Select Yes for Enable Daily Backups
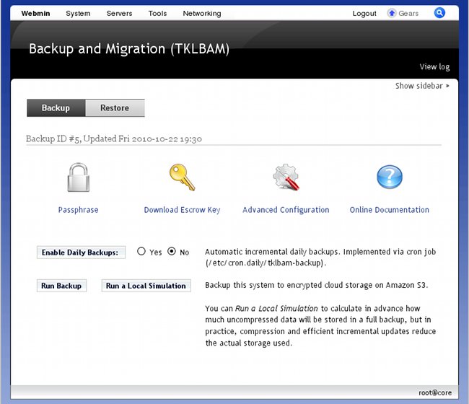This screenshot has height=404, width=469. (x=141, y=252)
